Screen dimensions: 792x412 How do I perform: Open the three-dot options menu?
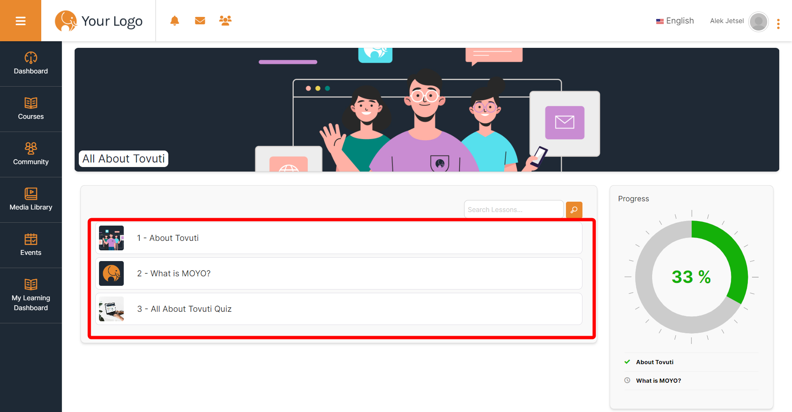tap(778, 24)
